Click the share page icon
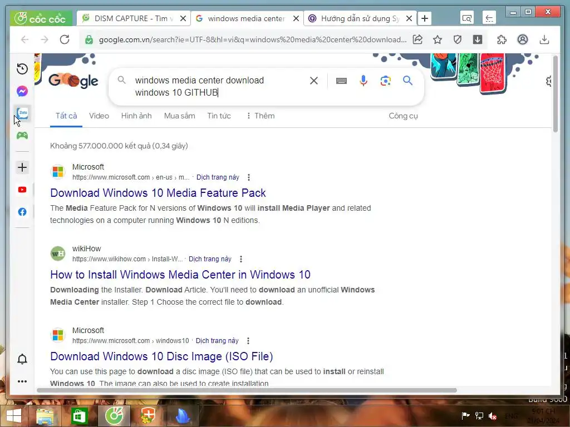570x427 pixels. [417, 39]
